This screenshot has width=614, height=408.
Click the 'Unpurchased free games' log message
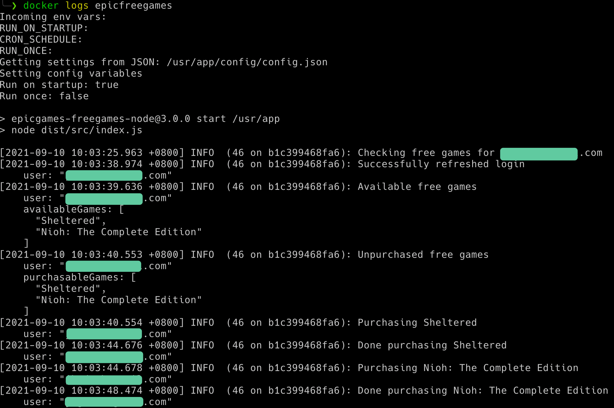click(423, 255)
